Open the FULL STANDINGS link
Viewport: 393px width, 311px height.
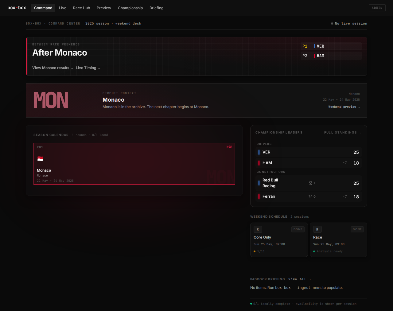pos(343,133)
